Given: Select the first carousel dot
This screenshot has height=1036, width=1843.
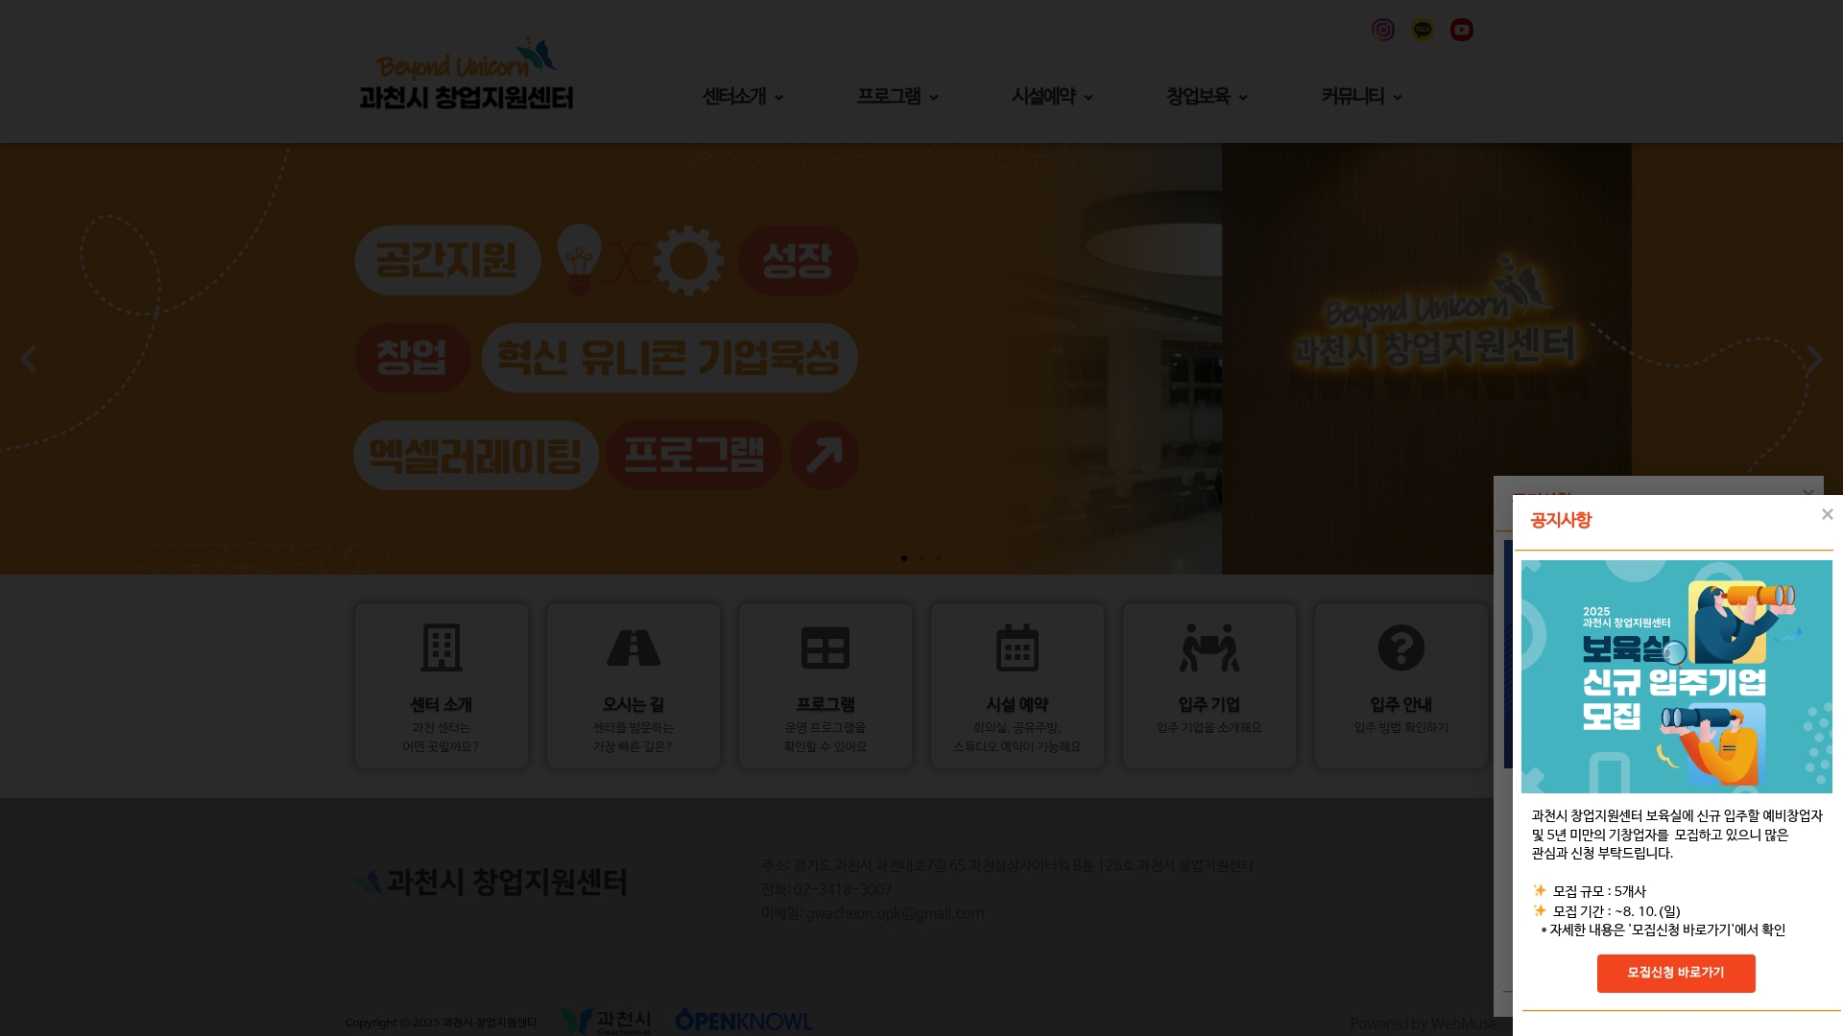Looking at the screenshot, I should (x=904, y=558).
